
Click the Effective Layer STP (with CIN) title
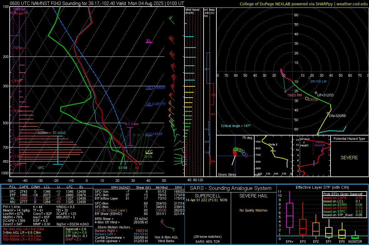pos(322,187)
